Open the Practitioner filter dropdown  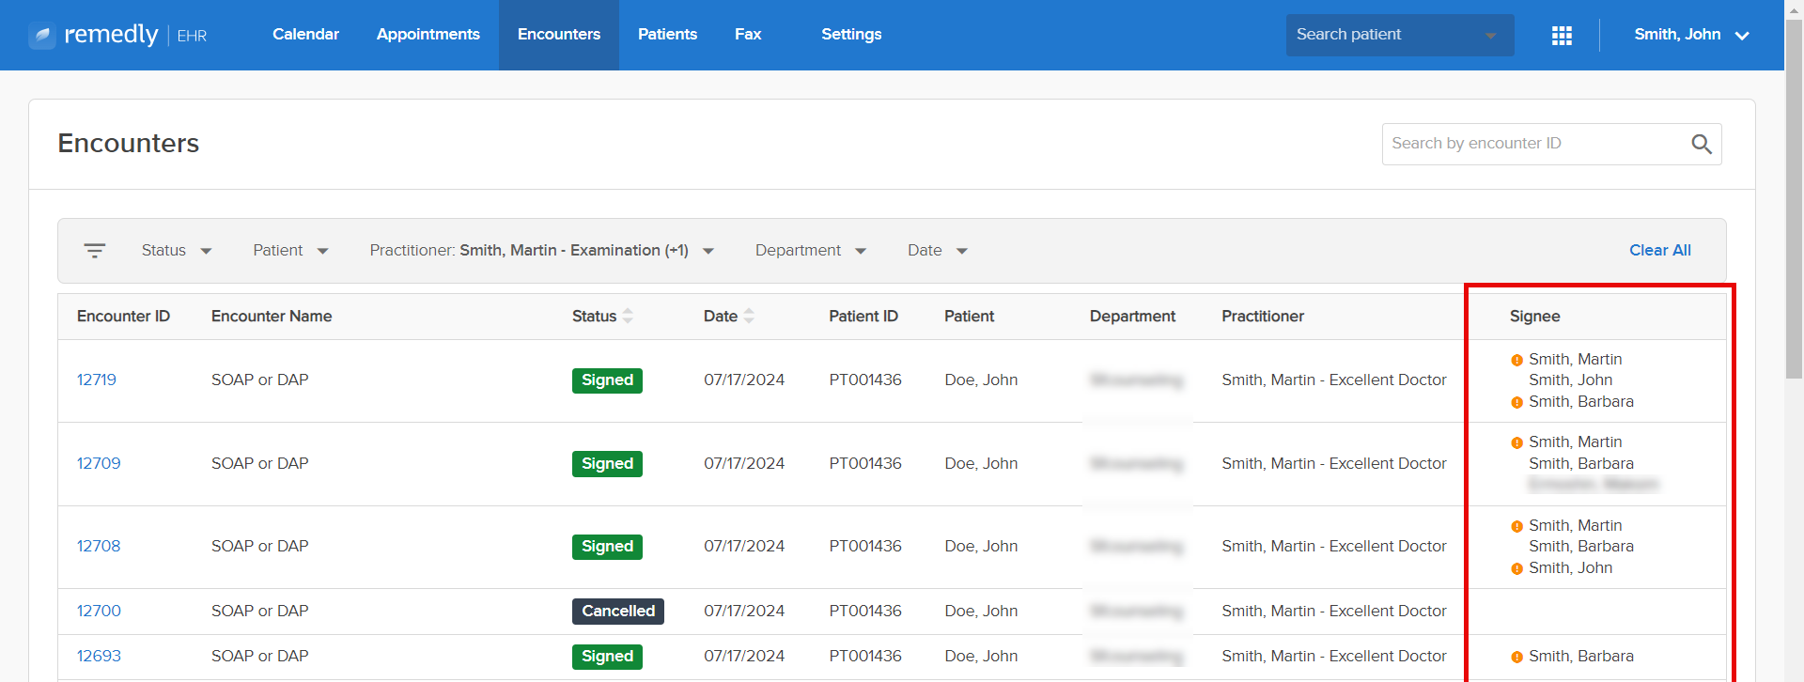click(x=542, y=251)
